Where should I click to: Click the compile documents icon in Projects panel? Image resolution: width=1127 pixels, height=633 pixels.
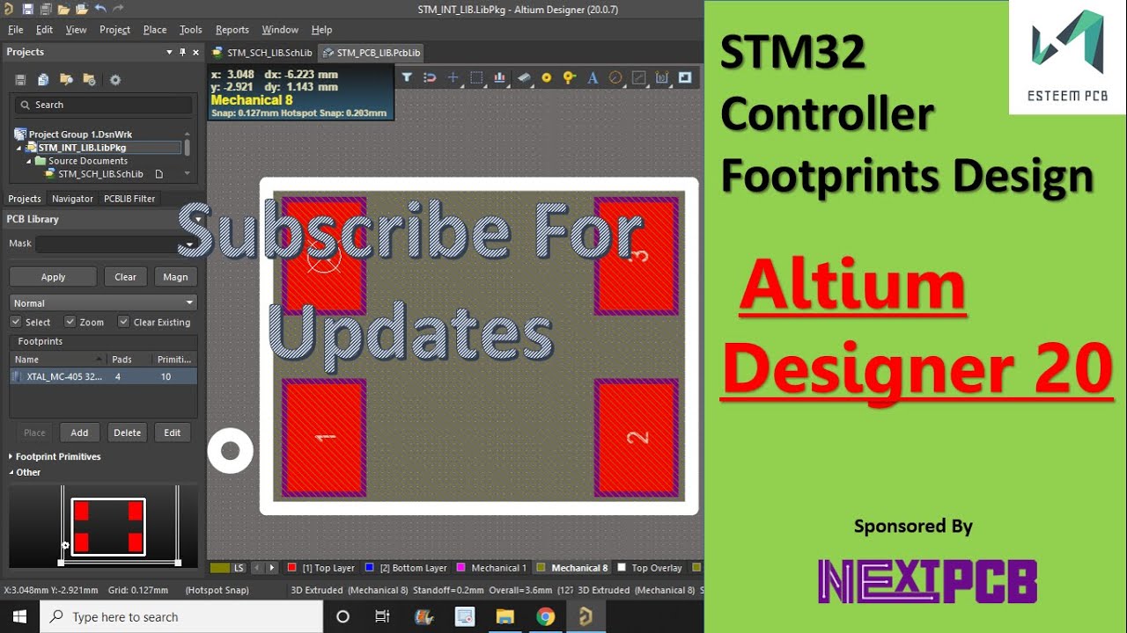[x=43, y=80]
